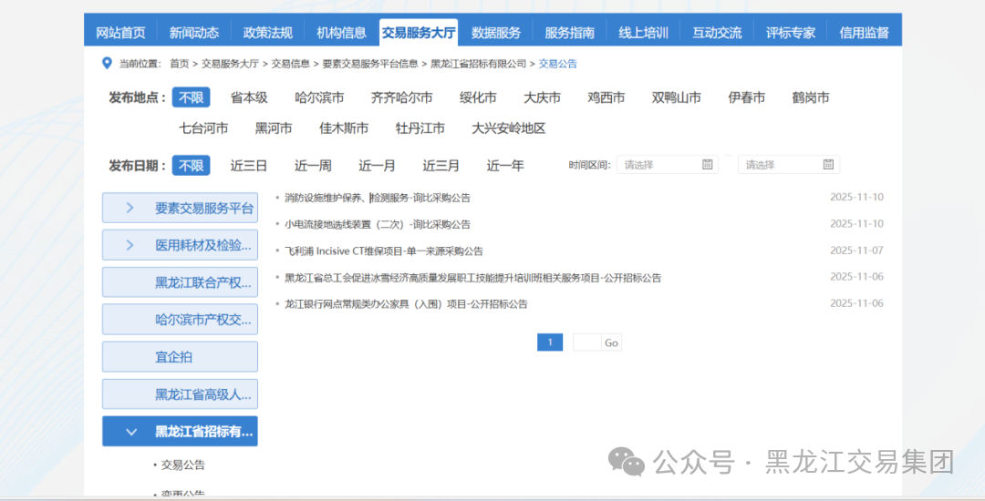
Task: Click the page number input box
Action: click(x=586, y=343)
